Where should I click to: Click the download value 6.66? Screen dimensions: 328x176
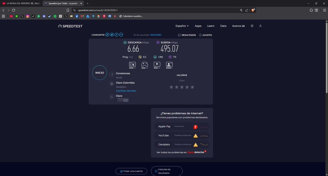coord(133,49)
